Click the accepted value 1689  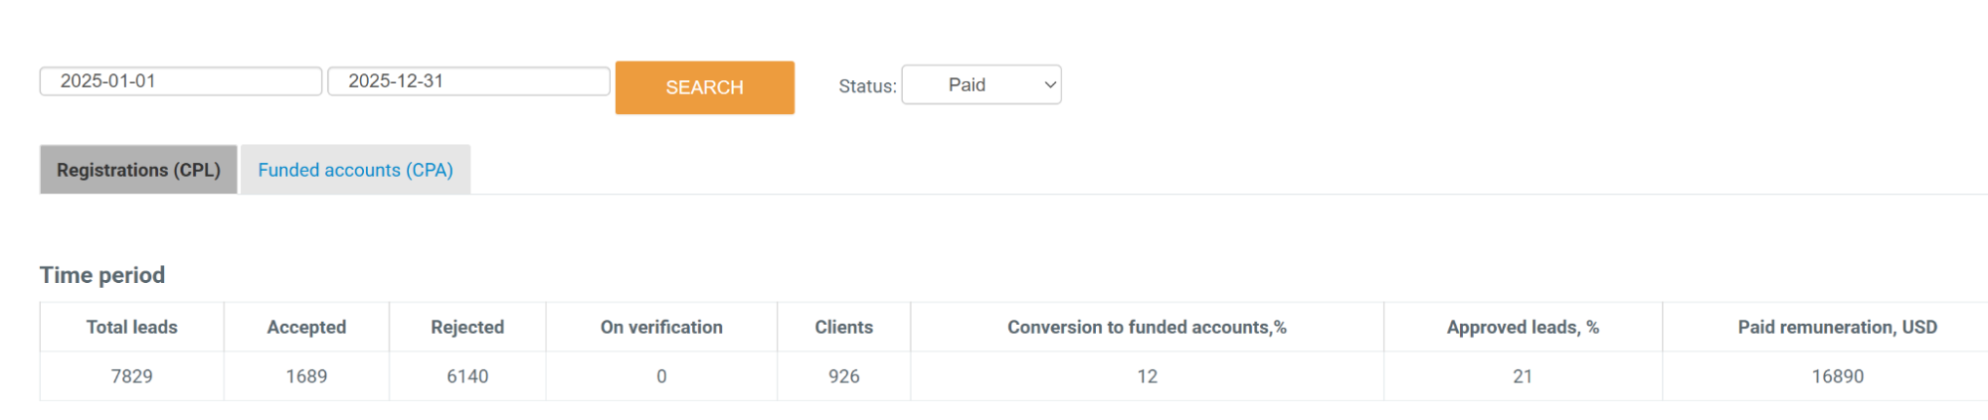point(306,376)
